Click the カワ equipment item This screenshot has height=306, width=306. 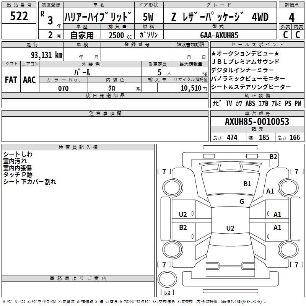click(x=239, y=103)
